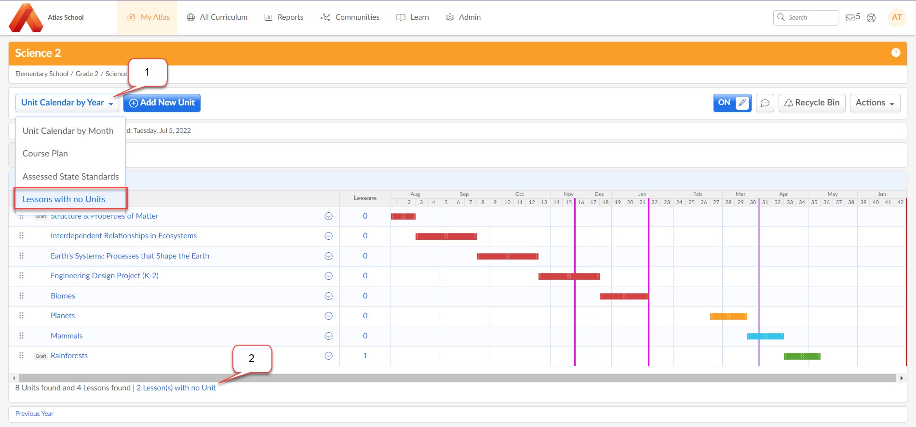Open the Unit Calendar by Year dropdown
Image resolution: width=916 pixels, height=427 pixels.
point(67,103)
